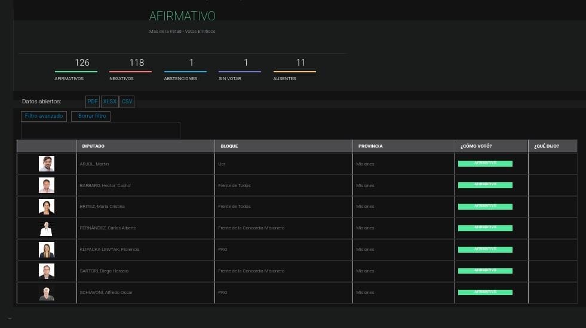Open the photo of Martín Arjol

point(47,164)
